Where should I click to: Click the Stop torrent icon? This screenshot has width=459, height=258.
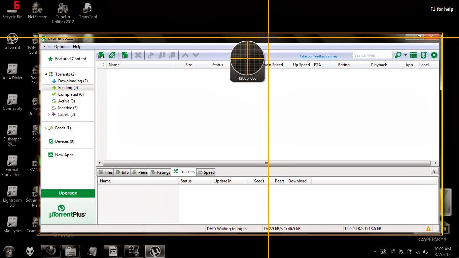pos(172,55)
